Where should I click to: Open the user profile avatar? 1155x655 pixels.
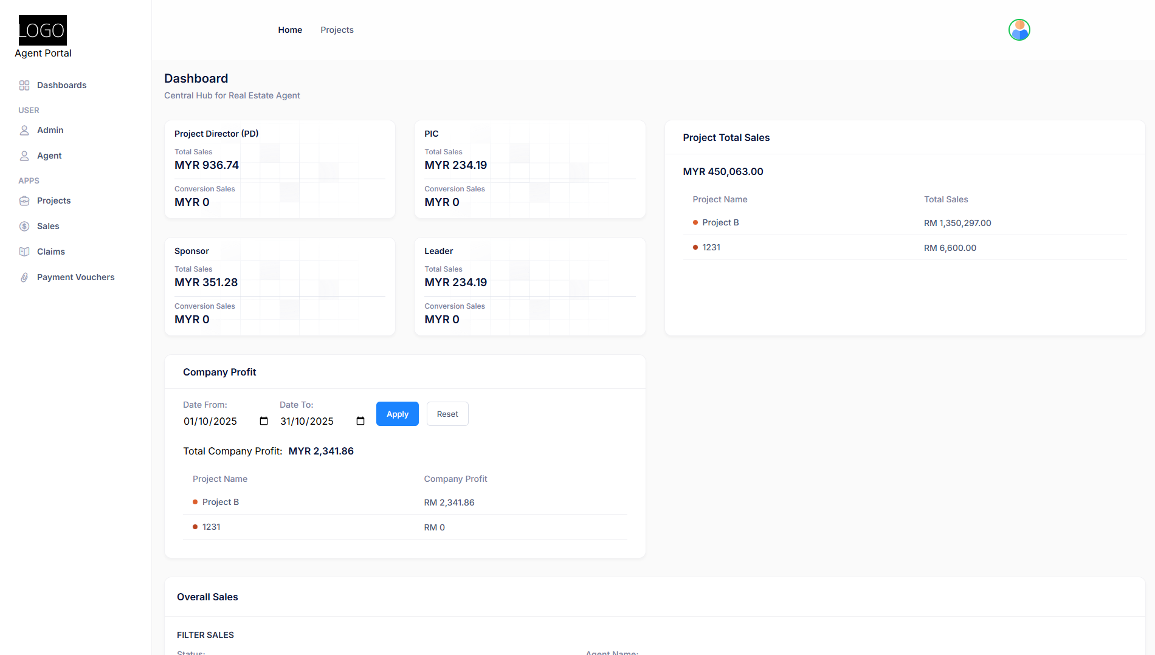click(1019, 30)
